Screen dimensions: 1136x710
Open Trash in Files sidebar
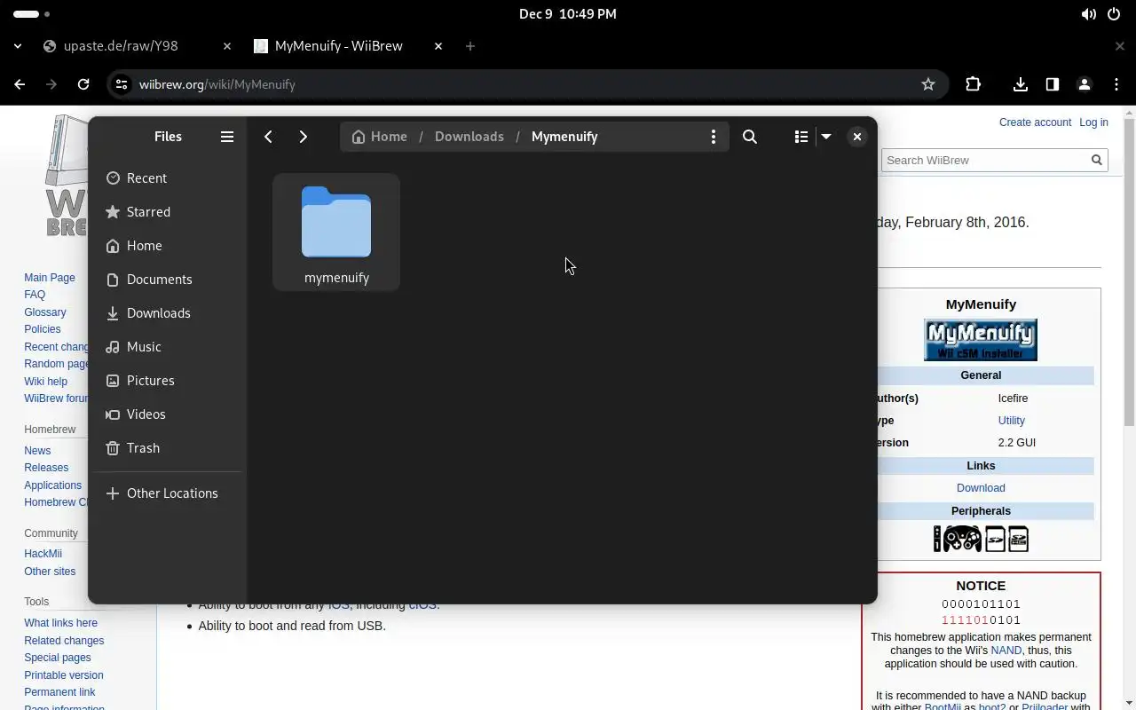[x=168, y=448]
